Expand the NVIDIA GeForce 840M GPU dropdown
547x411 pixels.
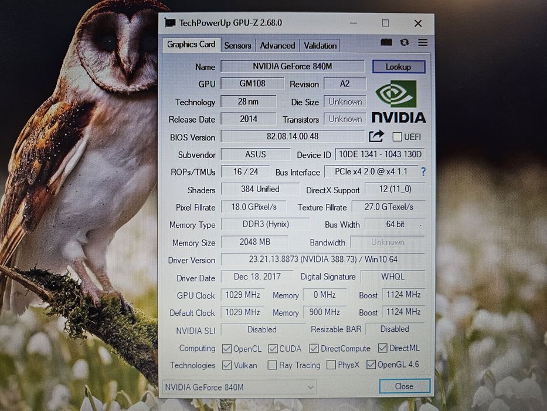239,387
